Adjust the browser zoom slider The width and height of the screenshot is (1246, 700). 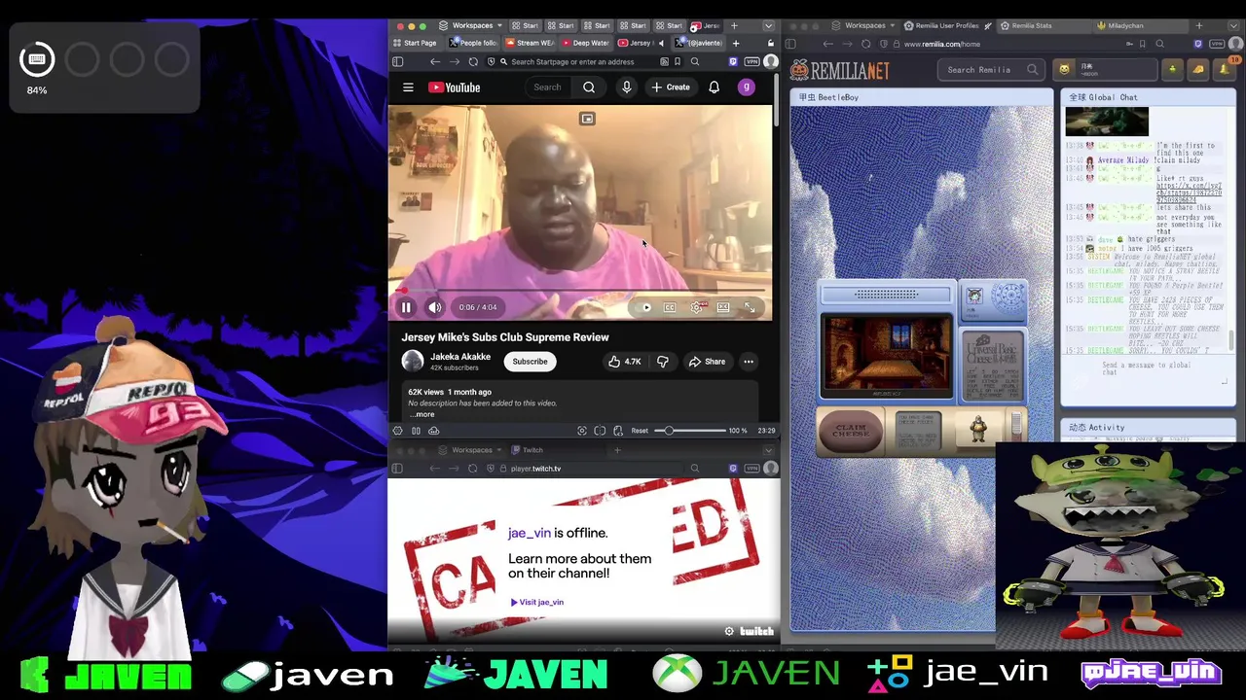pos(690,431)
